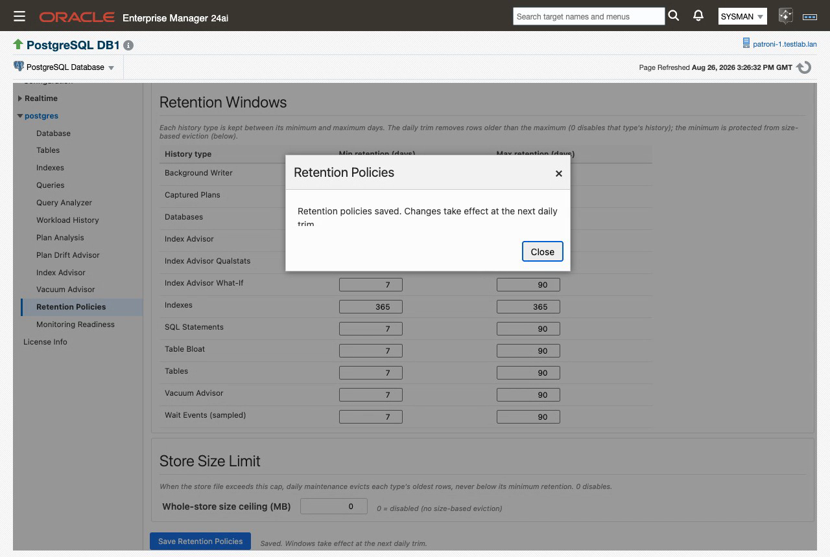Open the PostgreSQL Database menu dropdown
Viewport: 830px width, 557px height.
click(70, 67)
